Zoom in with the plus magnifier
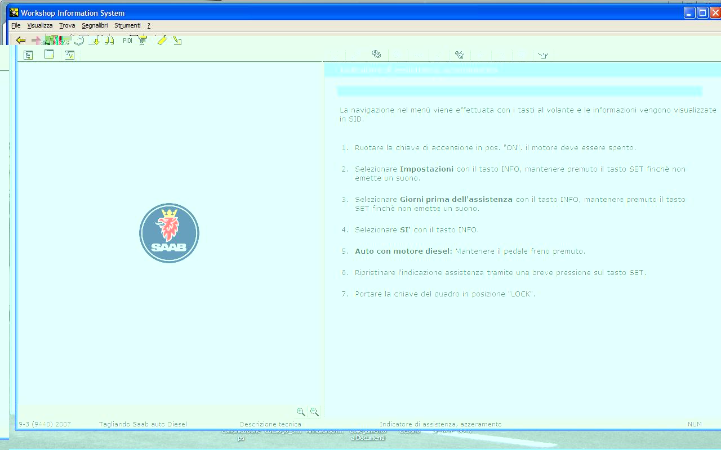The width and height of the screenshot is (721, 450). [301, 412]
